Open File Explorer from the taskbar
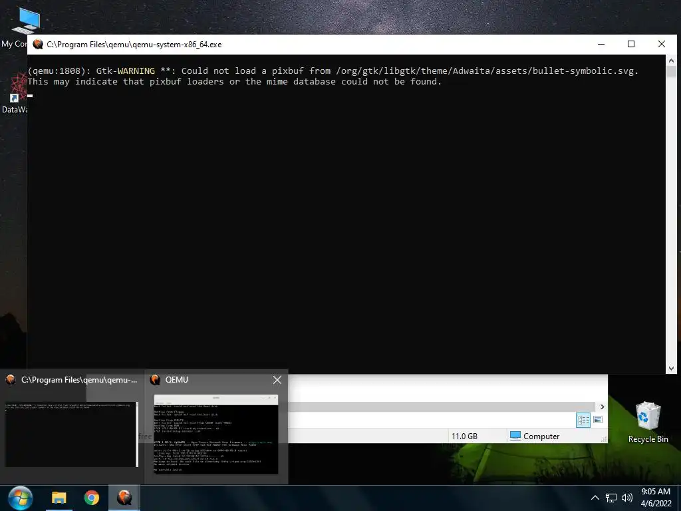The image size is (681, 511). click(x=59, y=498)
